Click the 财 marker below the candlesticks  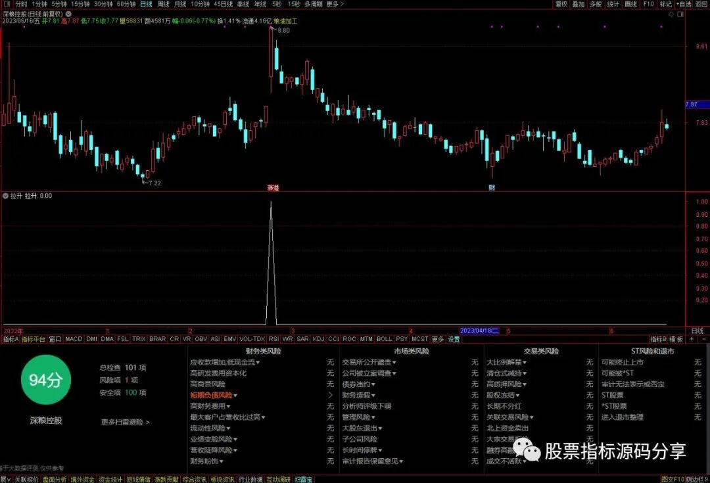click(492, 187)
